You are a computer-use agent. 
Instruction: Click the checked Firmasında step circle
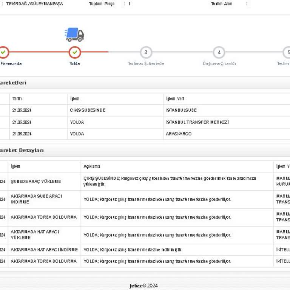pos(3,52)
